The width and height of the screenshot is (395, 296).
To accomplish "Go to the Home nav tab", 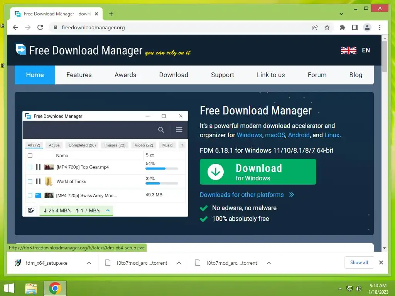I will (35, 75).
